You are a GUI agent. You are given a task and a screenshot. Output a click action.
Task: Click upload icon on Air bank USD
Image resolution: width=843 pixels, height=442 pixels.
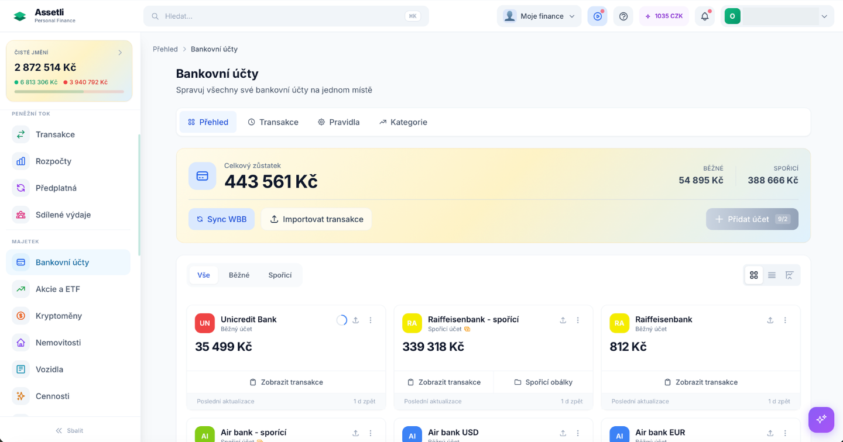coord(563,433)
